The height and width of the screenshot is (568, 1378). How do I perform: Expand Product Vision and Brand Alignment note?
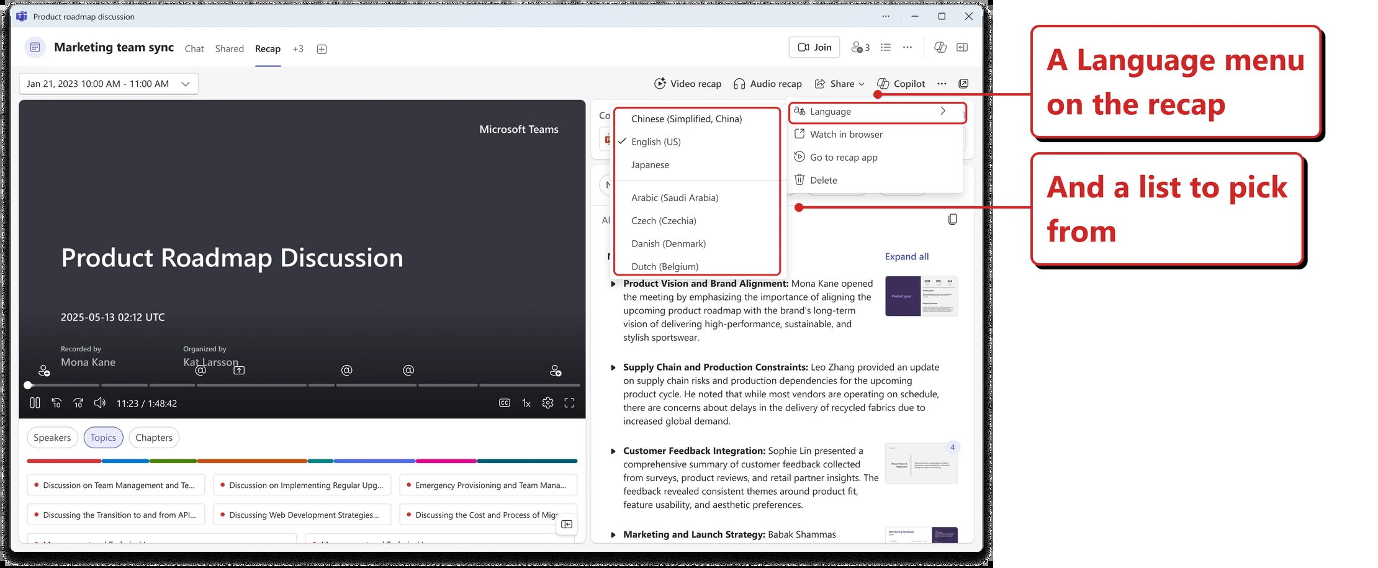[x=613, y=284]
